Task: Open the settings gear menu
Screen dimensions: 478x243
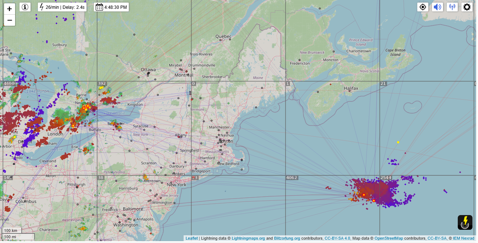Action: click(467, 7)
